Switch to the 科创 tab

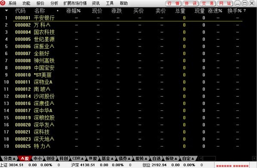[64, 159]
